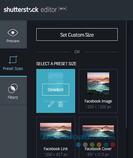The height and width of the screenshot is (158, 133).
Task: Click the Deselect button
Action: coord(56,90)
